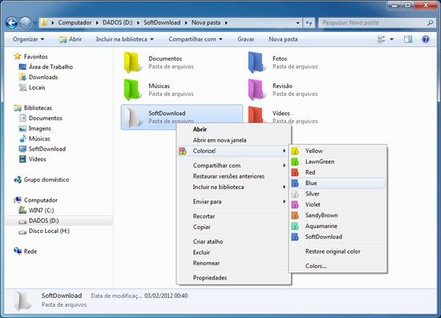Click Copiar in context menu
The image size is (441, 318).
(x=233, y=227)
